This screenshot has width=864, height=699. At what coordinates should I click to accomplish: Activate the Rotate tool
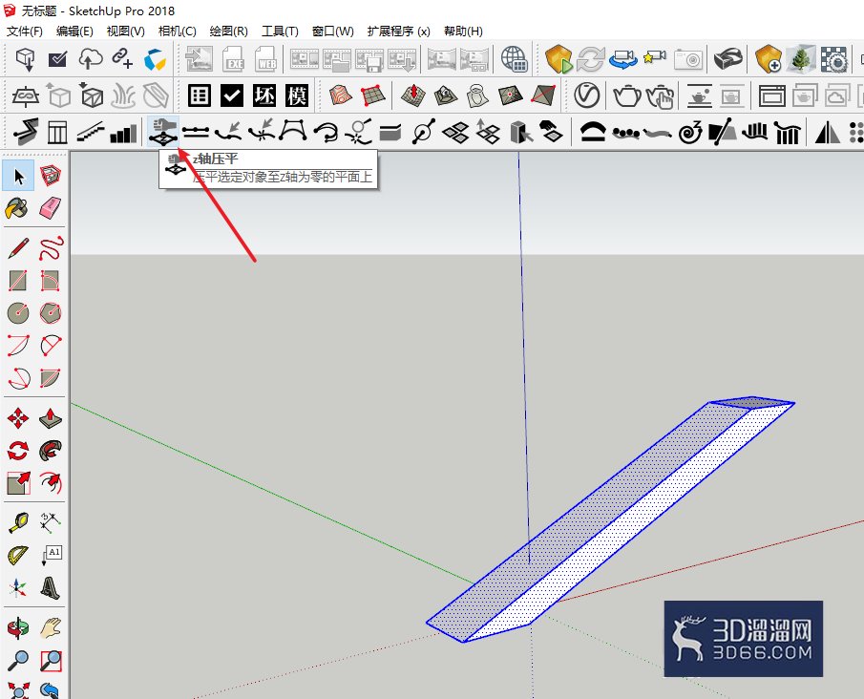(x=17, y=451)
